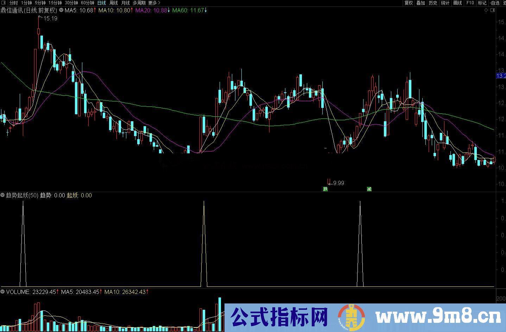This screenshot has width=506, height=332.
Task: Select the 日线 daily chart tab
Action: [x=102, y=3]
